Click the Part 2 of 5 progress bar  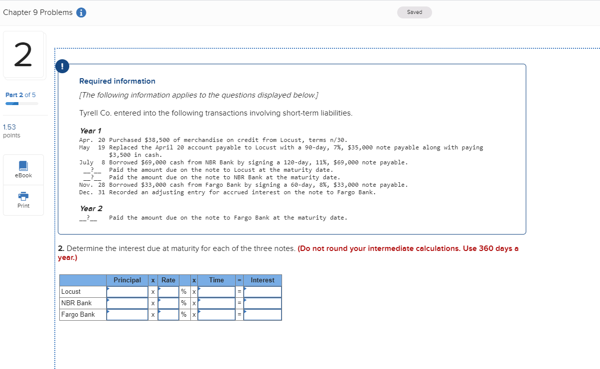(22, 104)
